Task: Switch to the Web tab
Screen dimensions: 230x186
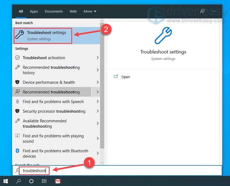Action: [x=73, y=11]
